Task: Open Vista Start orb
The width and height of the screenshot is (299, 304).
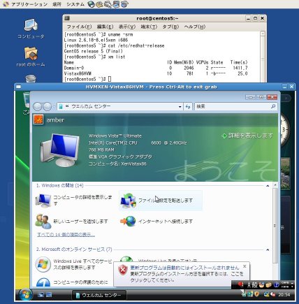Action: pos(25,295)
